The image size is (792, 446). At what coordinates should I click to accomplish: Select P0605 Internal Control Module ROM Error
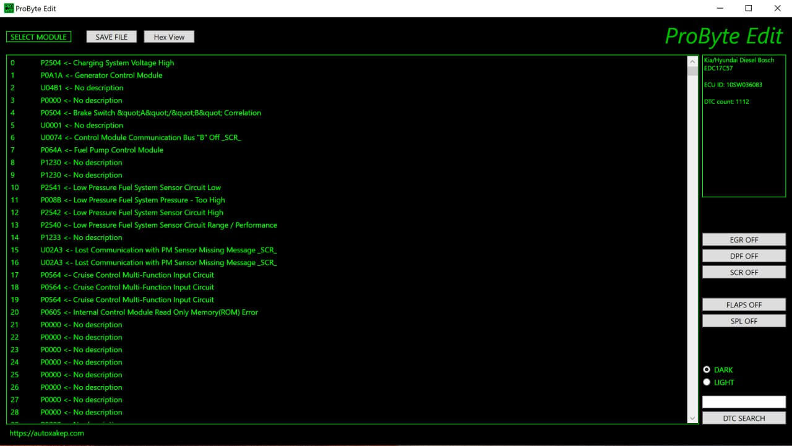[x=149, y=312]
